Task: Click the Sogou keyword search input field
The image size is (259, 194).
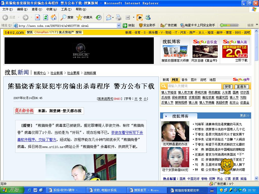Action: [194, 86]
